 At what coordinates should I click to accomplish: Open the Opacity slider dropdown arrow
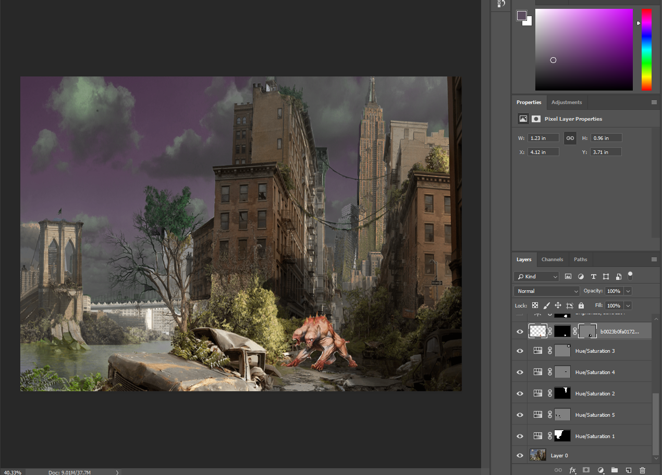coord(628,291)
